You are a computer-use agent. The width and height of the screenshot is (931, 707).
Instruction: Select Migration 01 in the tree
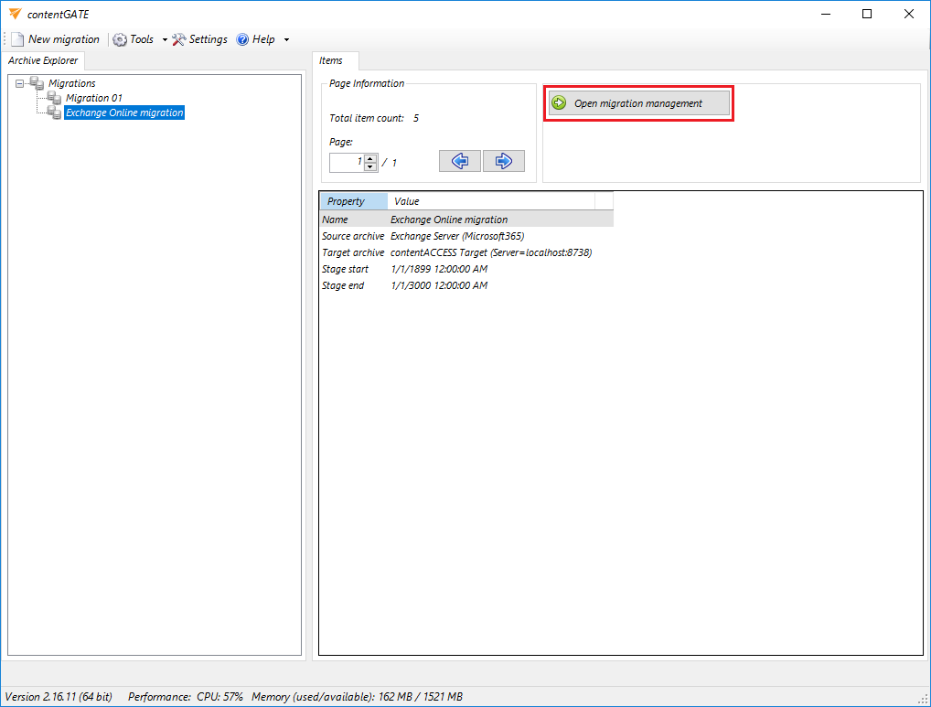point(93,98)
